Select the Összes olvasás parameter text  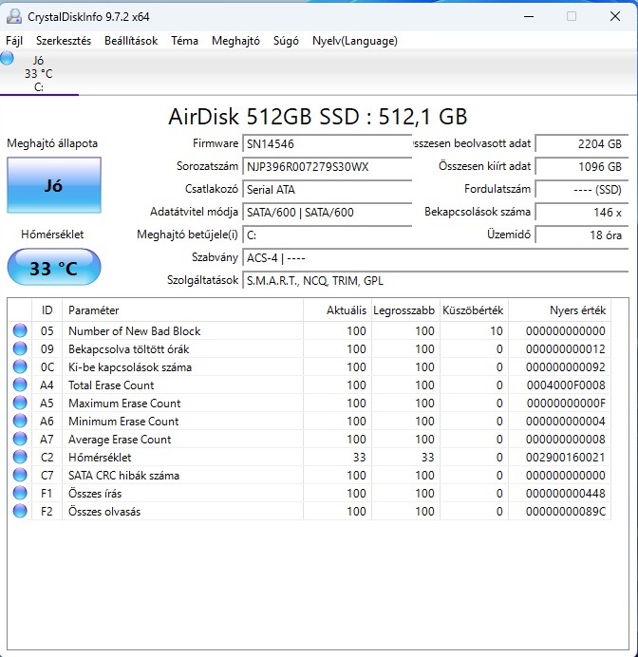104,511
